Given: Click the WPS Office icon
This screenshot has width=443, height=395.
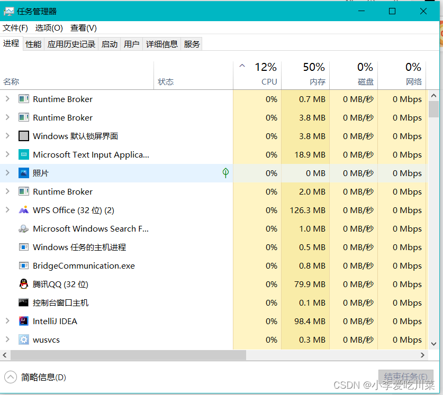Looking at the screenshot, I should tap(24, 210).
